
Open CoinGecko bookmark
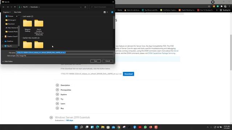tap(168, 10)
